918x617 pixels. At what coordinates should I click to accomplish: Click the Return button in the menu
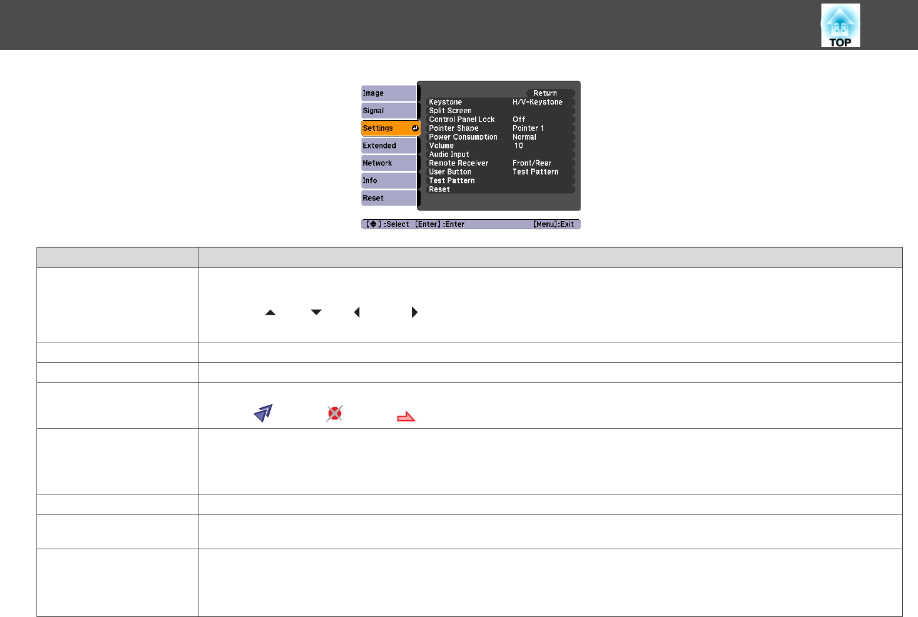point(551,93)
